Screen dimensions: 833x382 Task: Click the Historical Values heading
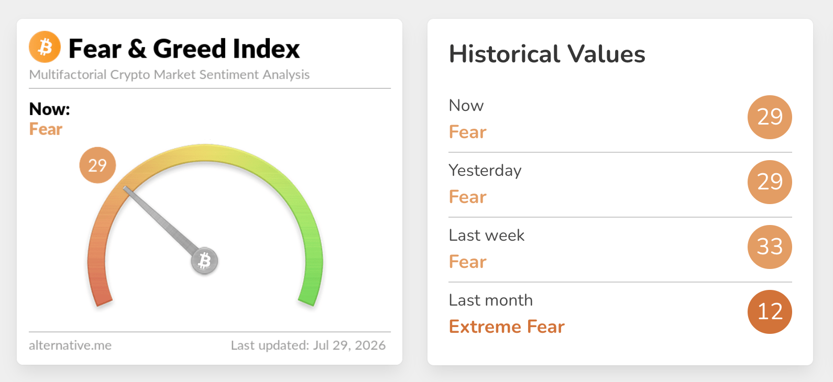point(547,54)
